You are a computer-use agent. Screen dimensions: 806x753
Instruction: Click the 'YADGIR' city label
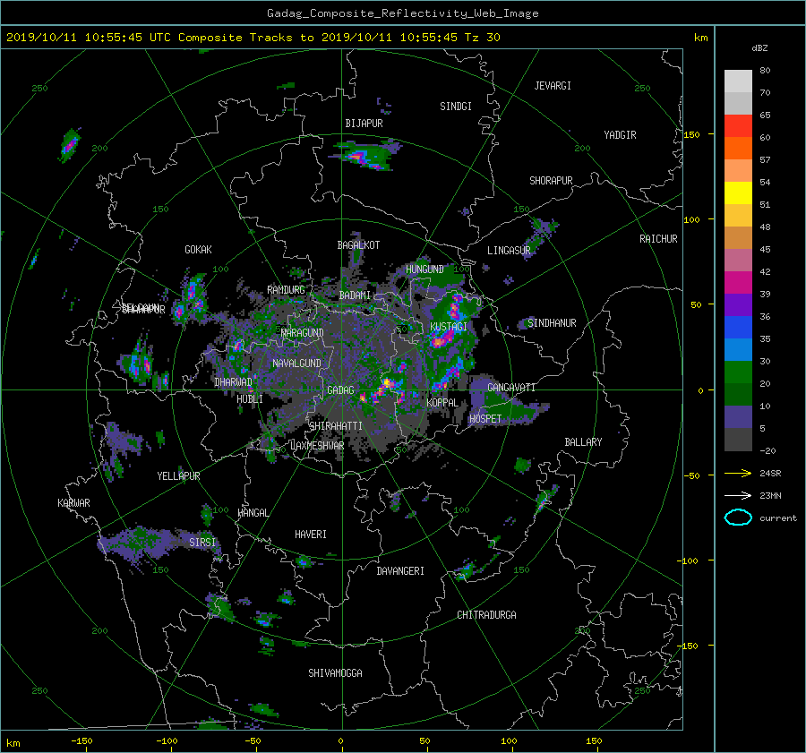(620, 135)
